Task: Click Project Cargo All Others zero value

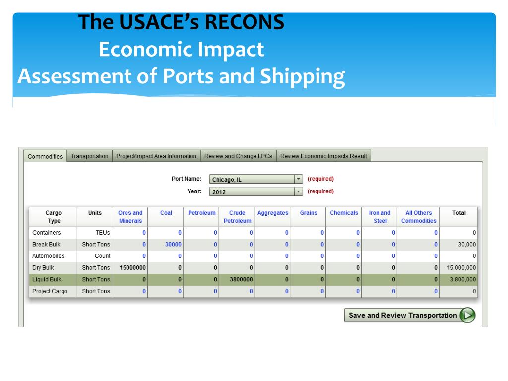Action: (436, 291)
